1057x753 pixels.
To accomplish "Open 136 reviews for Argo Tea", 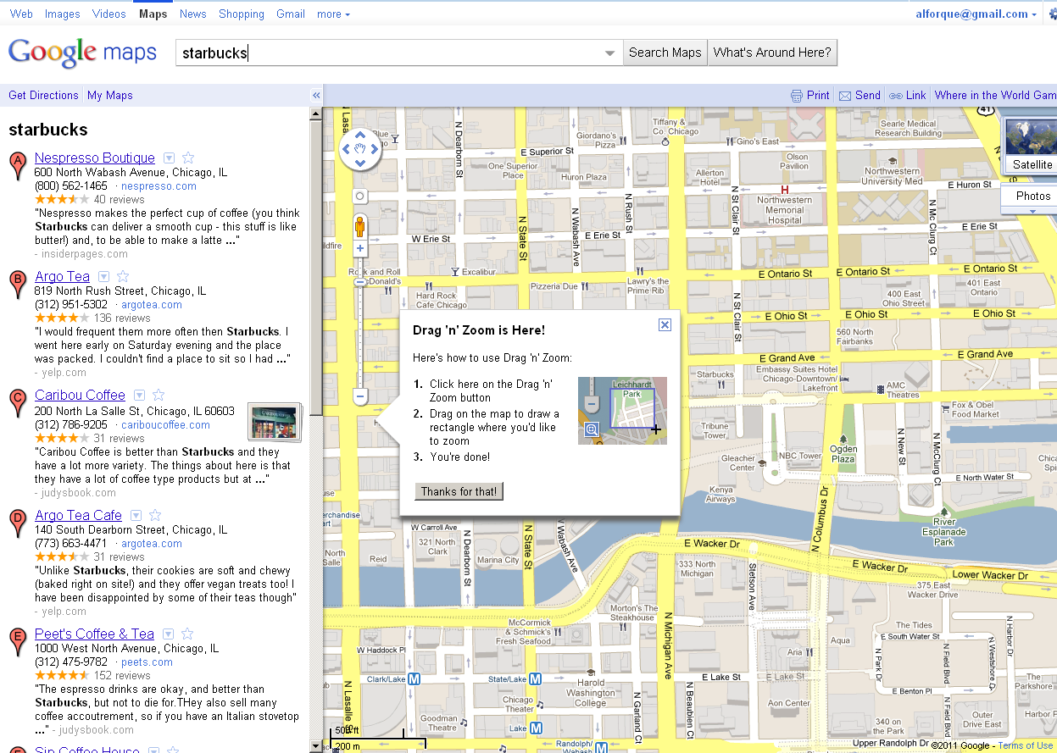I will coord(121,318).
